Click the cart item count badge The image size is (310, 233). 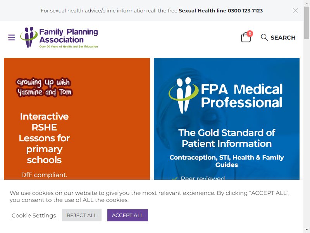(x=250, y=33)
